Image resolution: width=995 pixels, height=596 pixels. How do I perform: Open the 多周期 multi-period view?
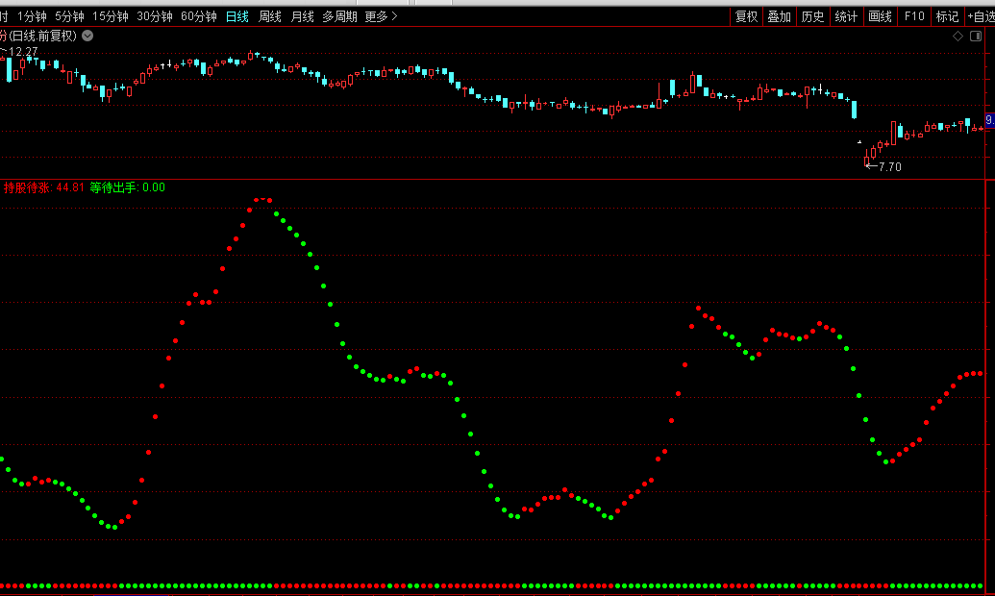[339, 16]
